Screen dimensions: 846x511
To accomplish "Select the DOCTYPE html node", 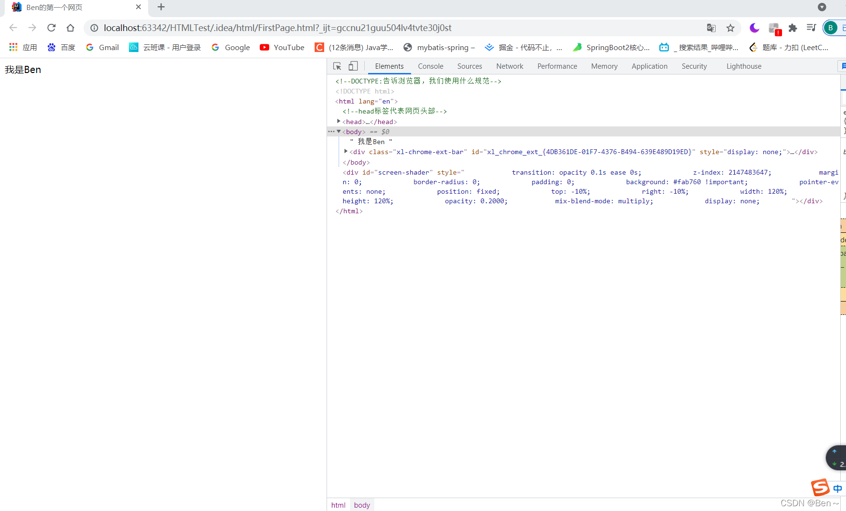I will pyautogui.click(x=365, y=91).
